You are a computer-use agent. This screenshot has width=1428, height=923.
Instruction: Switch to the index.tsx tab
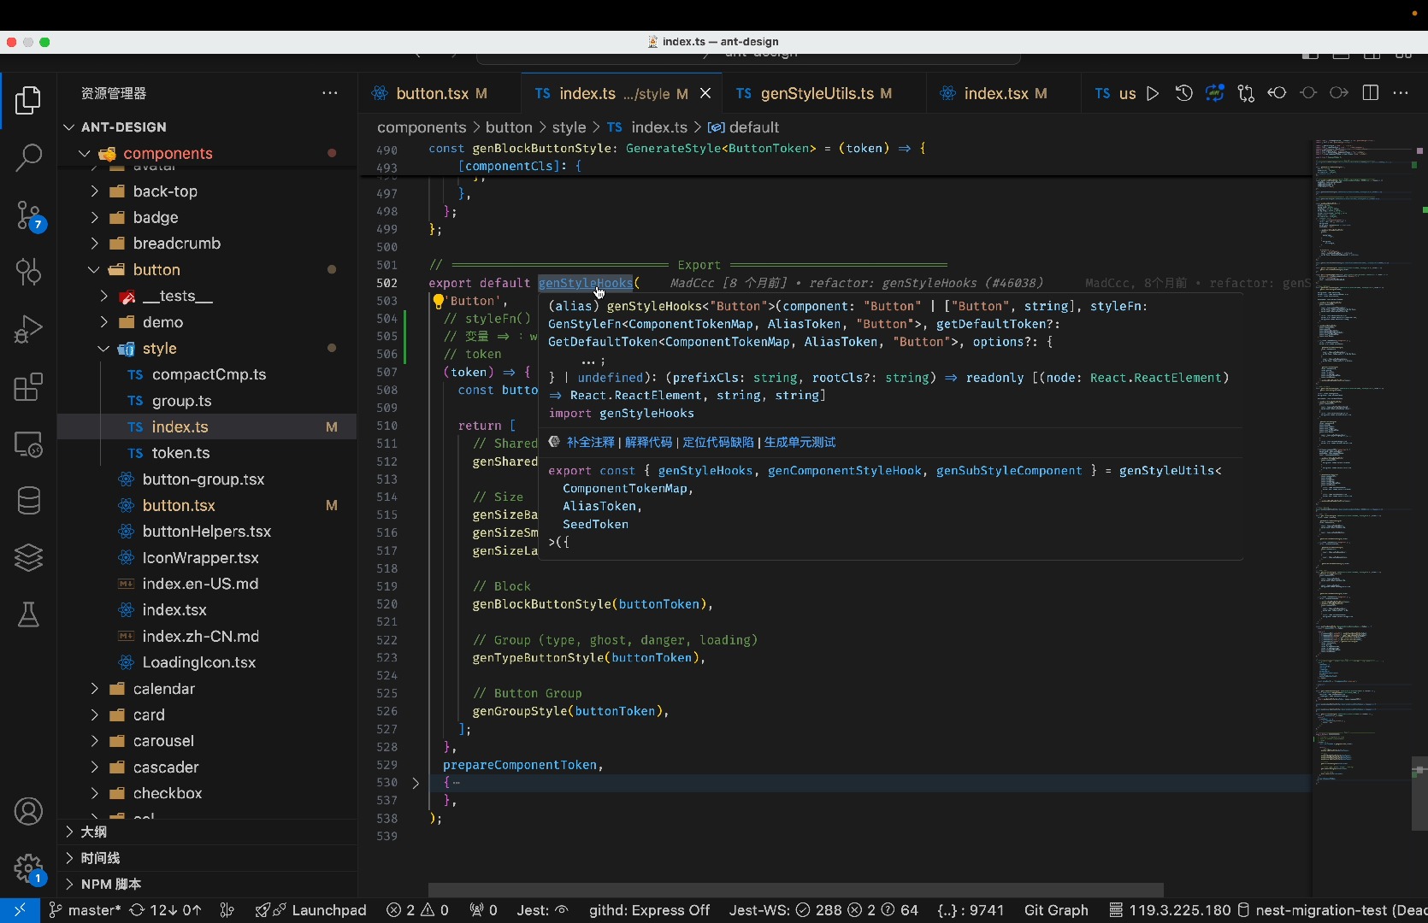pyautogui.click(x=1004, y=93)
